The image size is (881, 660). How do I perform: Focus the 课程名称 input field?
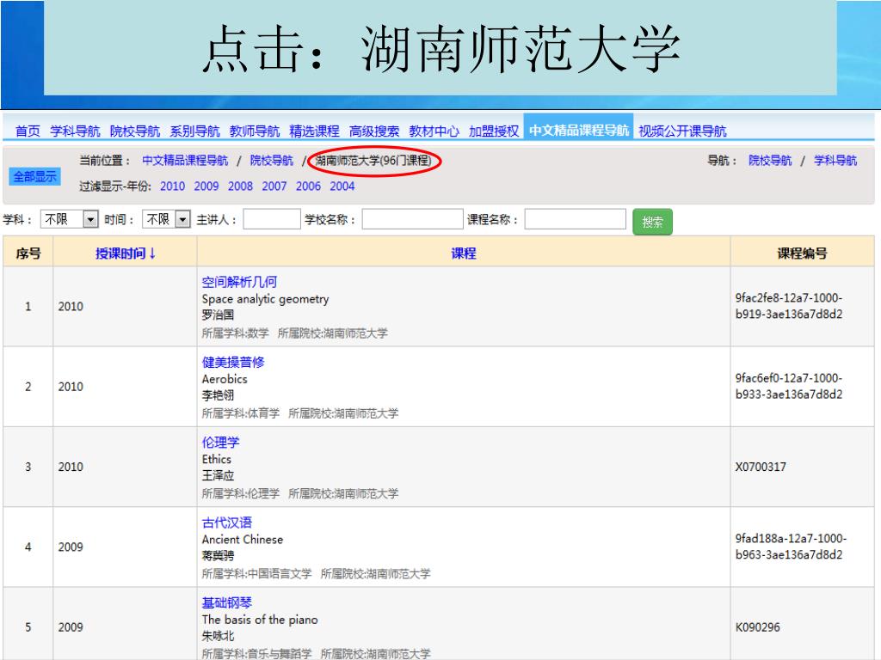[575, 219]
